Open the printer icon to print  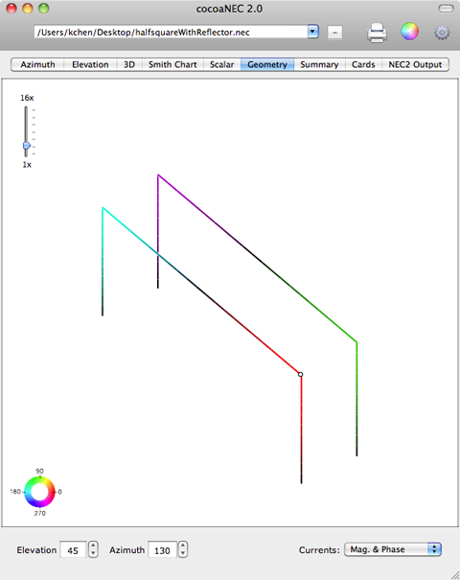pos(377,33)
